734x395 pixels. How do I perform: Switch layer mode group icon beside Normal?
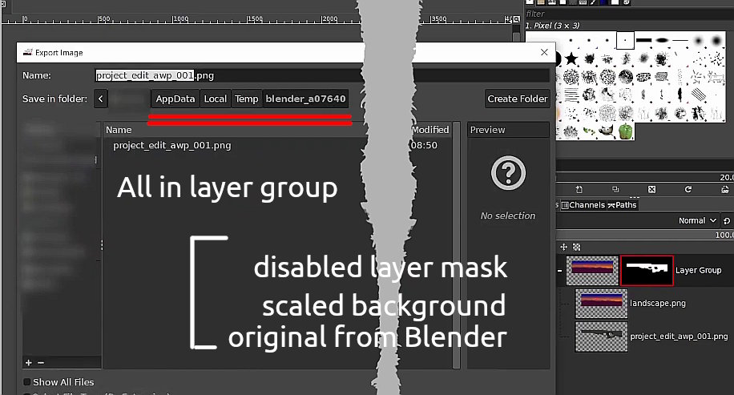tap(727, 220)
